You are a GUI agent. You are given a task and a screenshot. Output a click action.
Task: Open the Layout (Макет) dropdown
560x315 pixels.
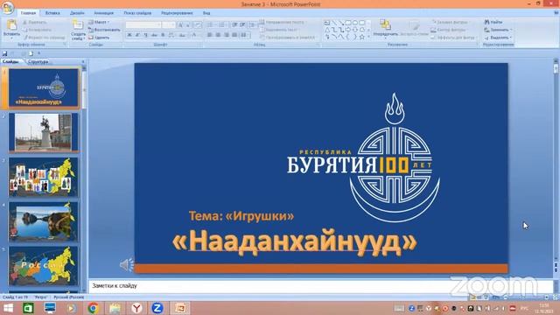coord(99,22)
